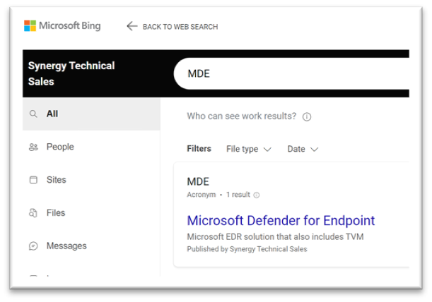
Task: Click the Microsoft Bing logo
Action: (x=62, y=26)
